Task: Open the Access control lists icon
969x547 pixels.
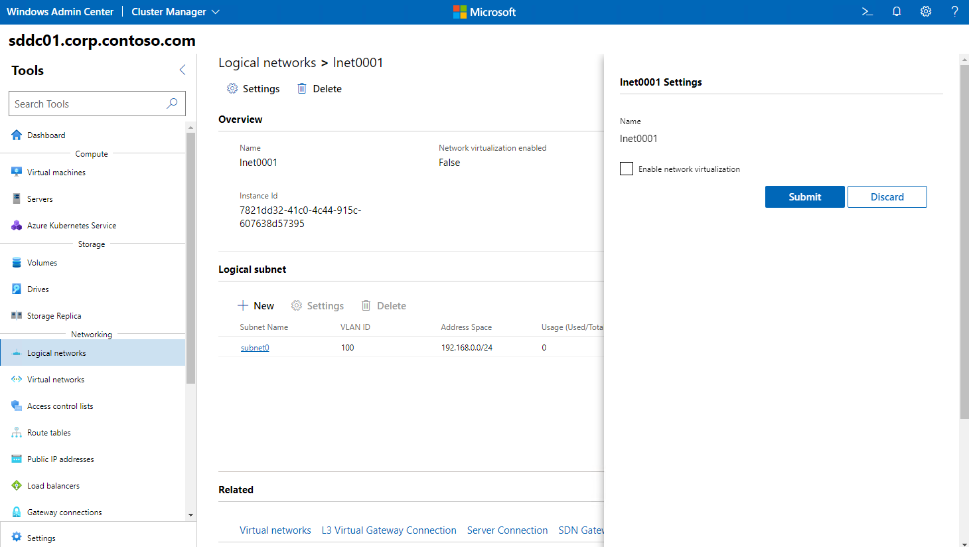Action: 17,406
